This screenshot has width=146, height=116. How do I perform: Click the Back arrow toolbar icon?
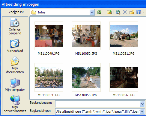pyautogui.click(x=99, y=12)
